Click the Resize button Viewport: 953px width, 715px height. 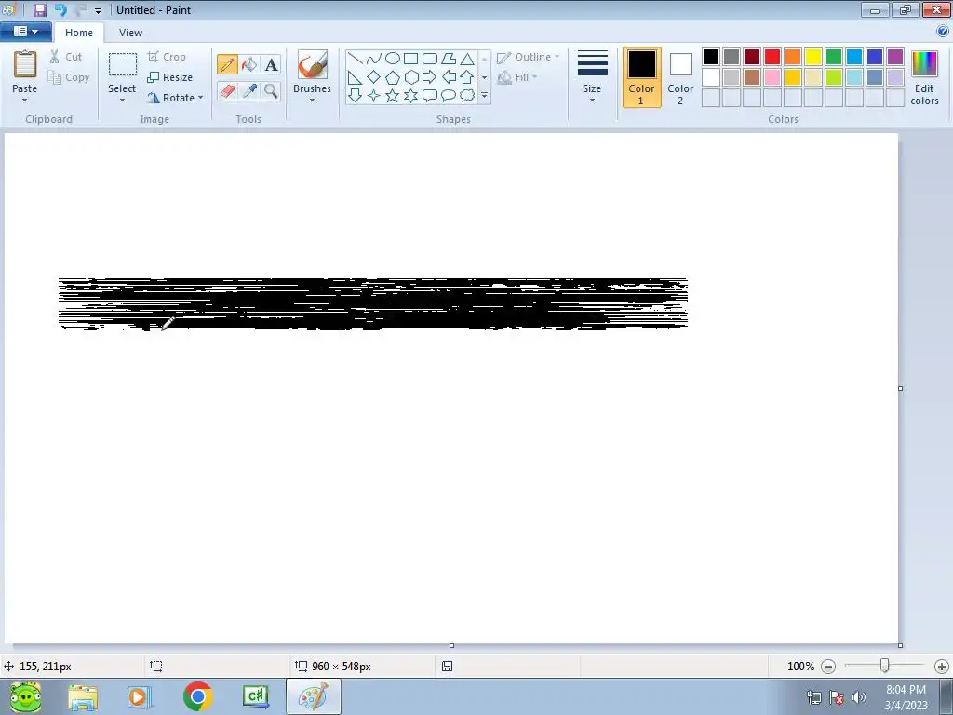click(x=169, y=77)
